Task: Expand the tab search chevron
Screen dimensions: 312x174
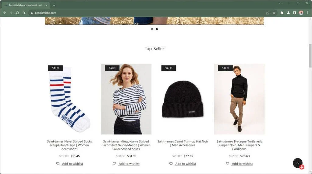Action: (x=280, y=3)
